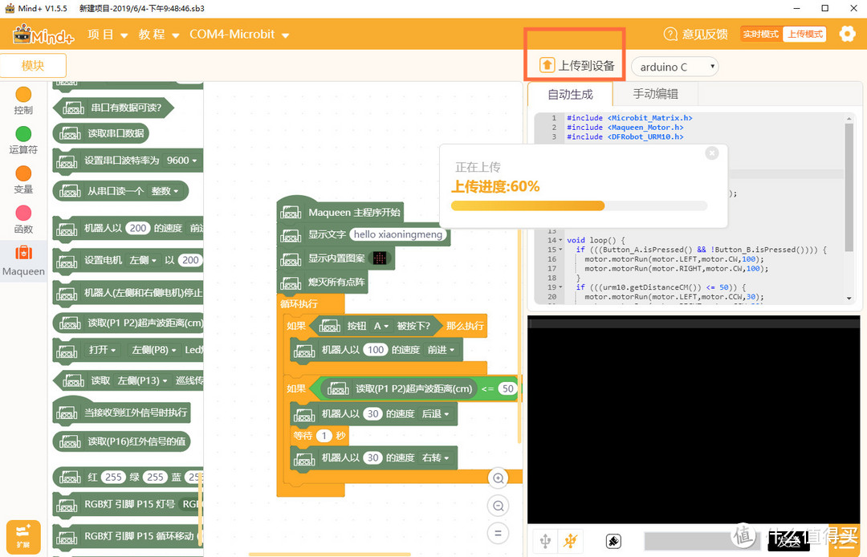The image size is (867, 557).
Task: Reset workspace zoom with equals icon
Action: [x=499, y=533]
